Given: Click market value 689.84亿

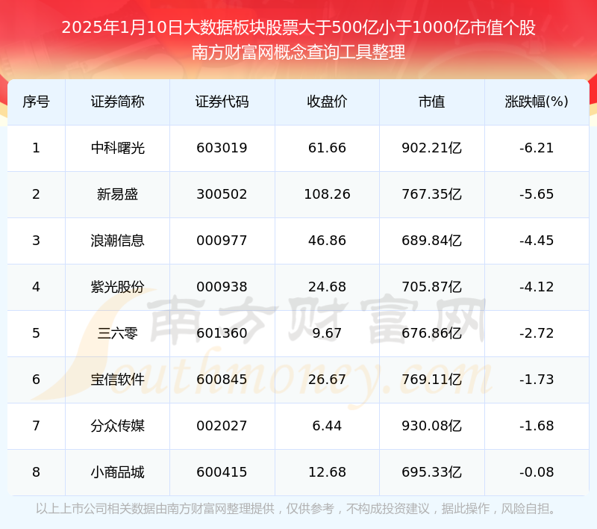Looking at the screenshot, I should (x=432, y=241).
